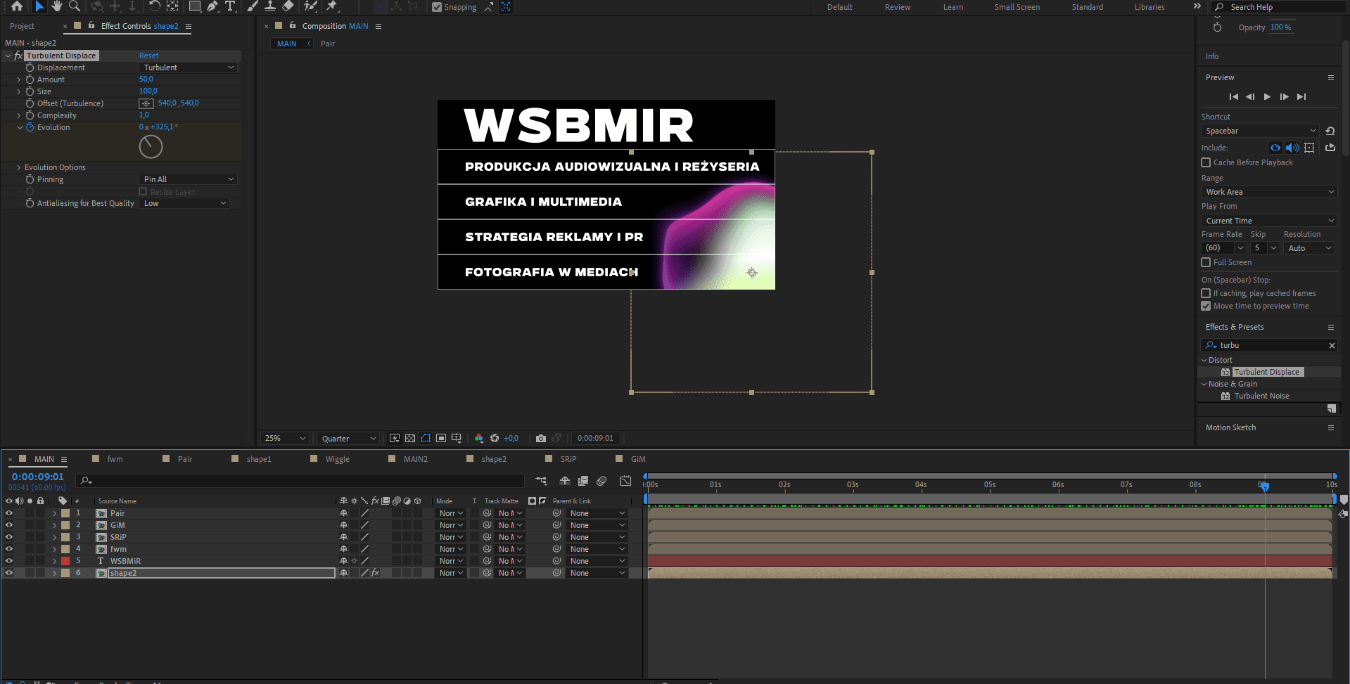Select the Brush tool
The height and width of the screenshot is (684, 1350).
[x=253, y=6]
